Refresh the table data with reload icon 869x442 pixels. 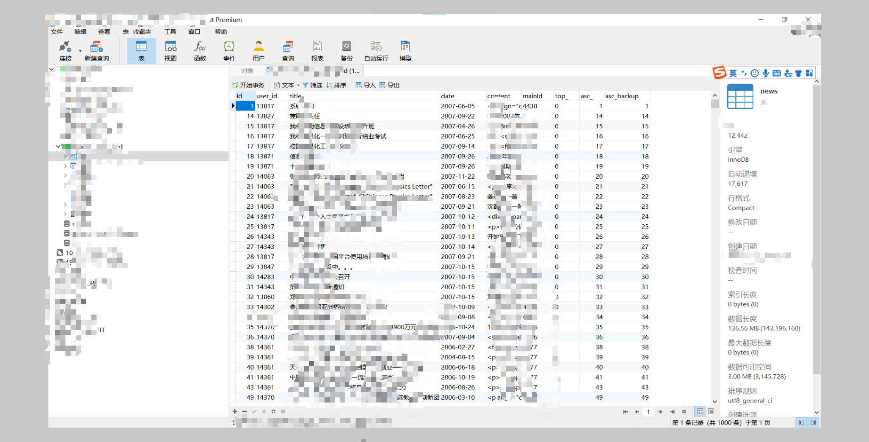[x=273, y=411]
